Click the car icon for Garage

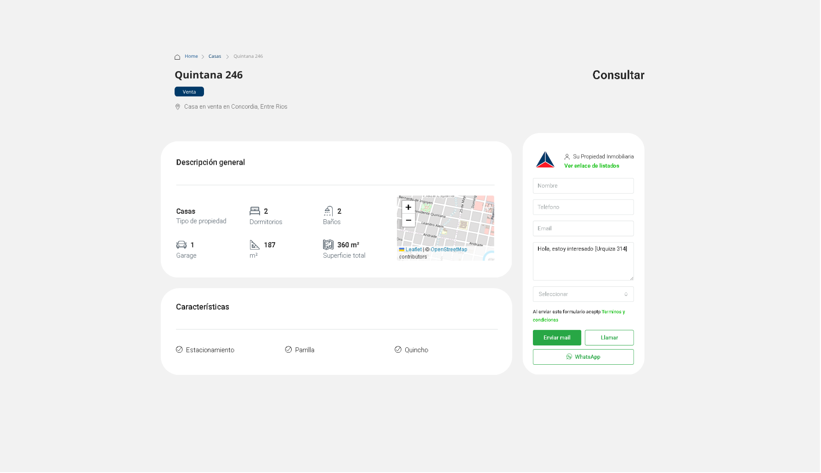181,245
